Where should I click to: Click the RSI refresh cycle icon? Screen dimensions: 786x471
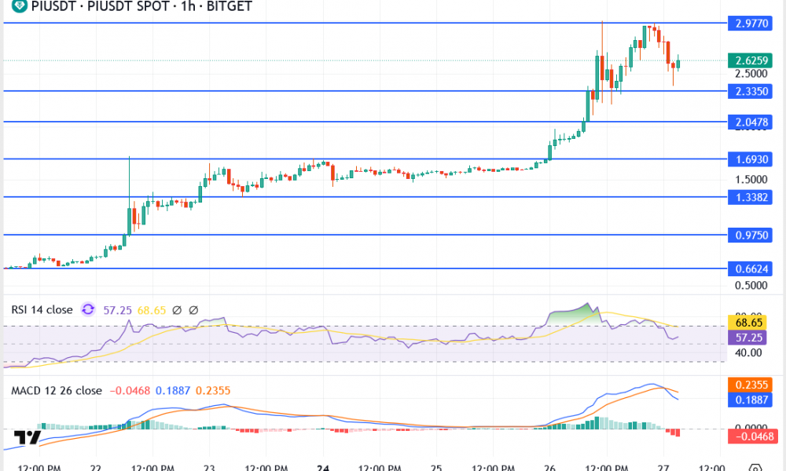point(88,310)
